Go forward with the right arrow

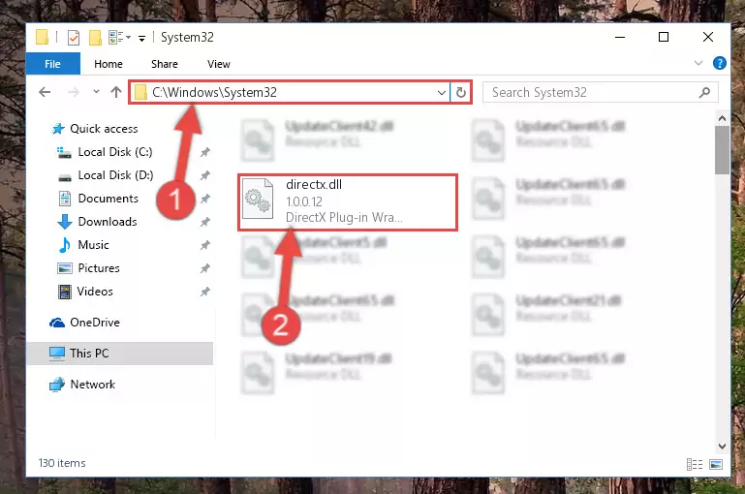74,92
